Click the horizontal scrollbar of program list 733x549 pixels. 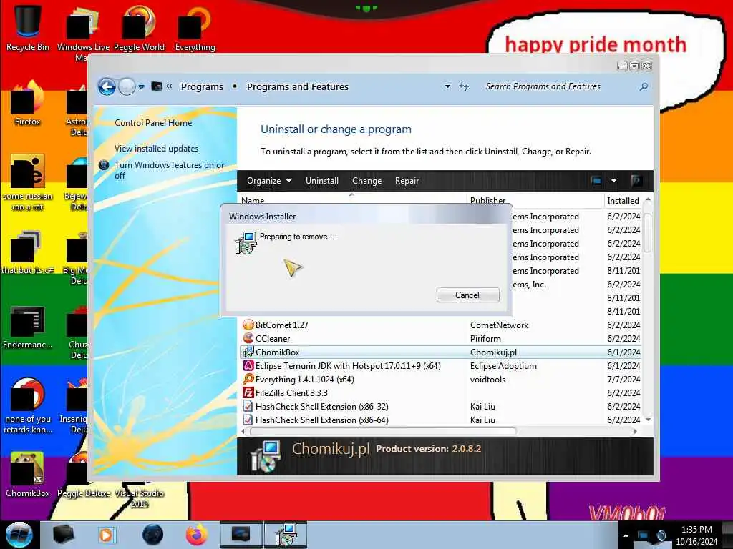click(384, 431)
